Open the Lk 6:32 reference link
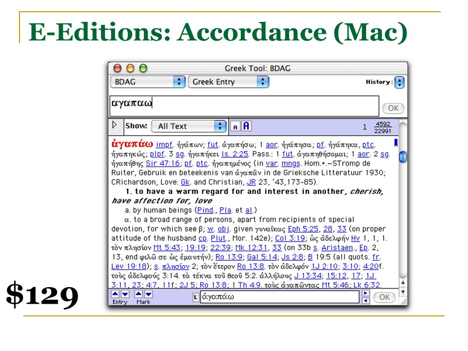The width and height of the screenshot is (468, 351). [367, 285]
